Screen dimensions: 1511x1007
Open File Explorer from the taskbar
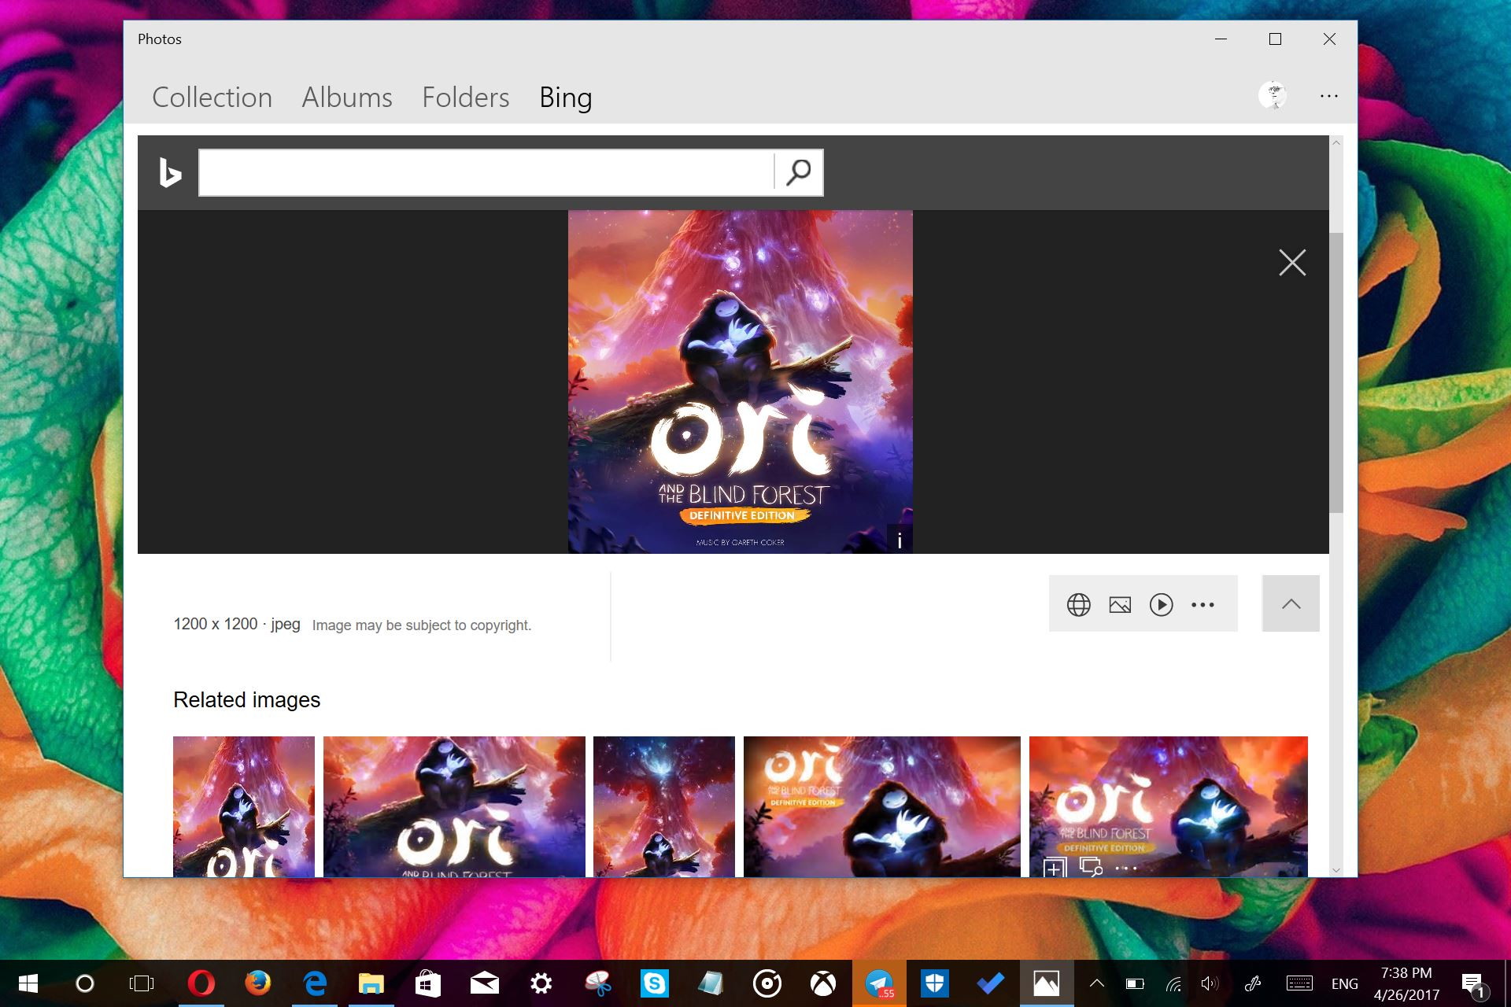point(371,983)
